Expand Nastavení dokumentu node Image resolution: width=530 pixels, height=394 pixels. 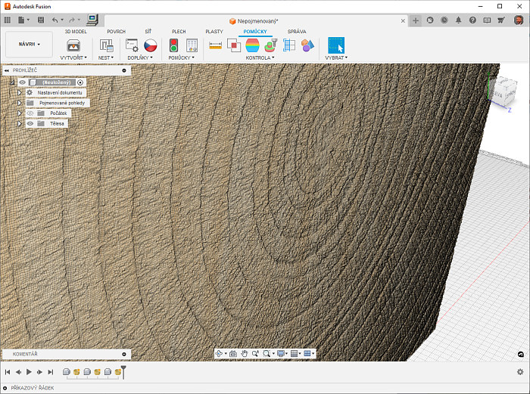click(19, 92)
